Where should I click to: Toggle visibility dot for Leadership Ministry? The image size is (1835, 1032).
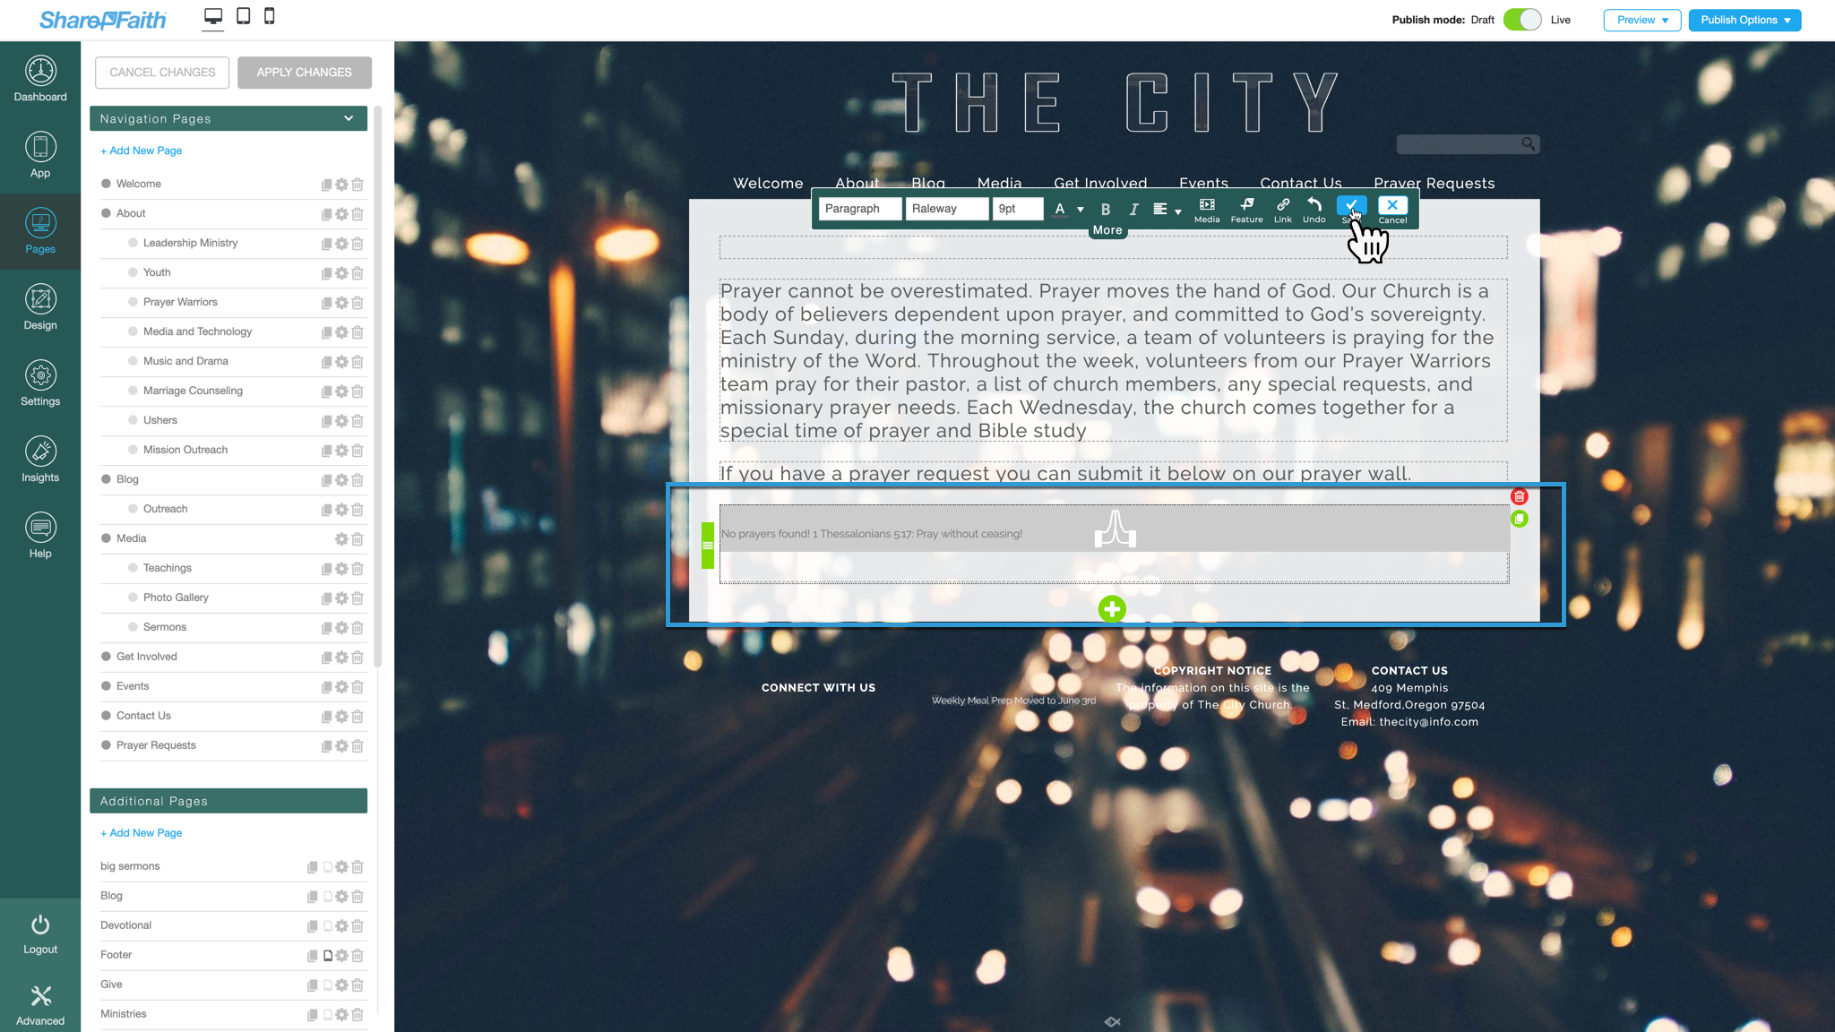133,243
